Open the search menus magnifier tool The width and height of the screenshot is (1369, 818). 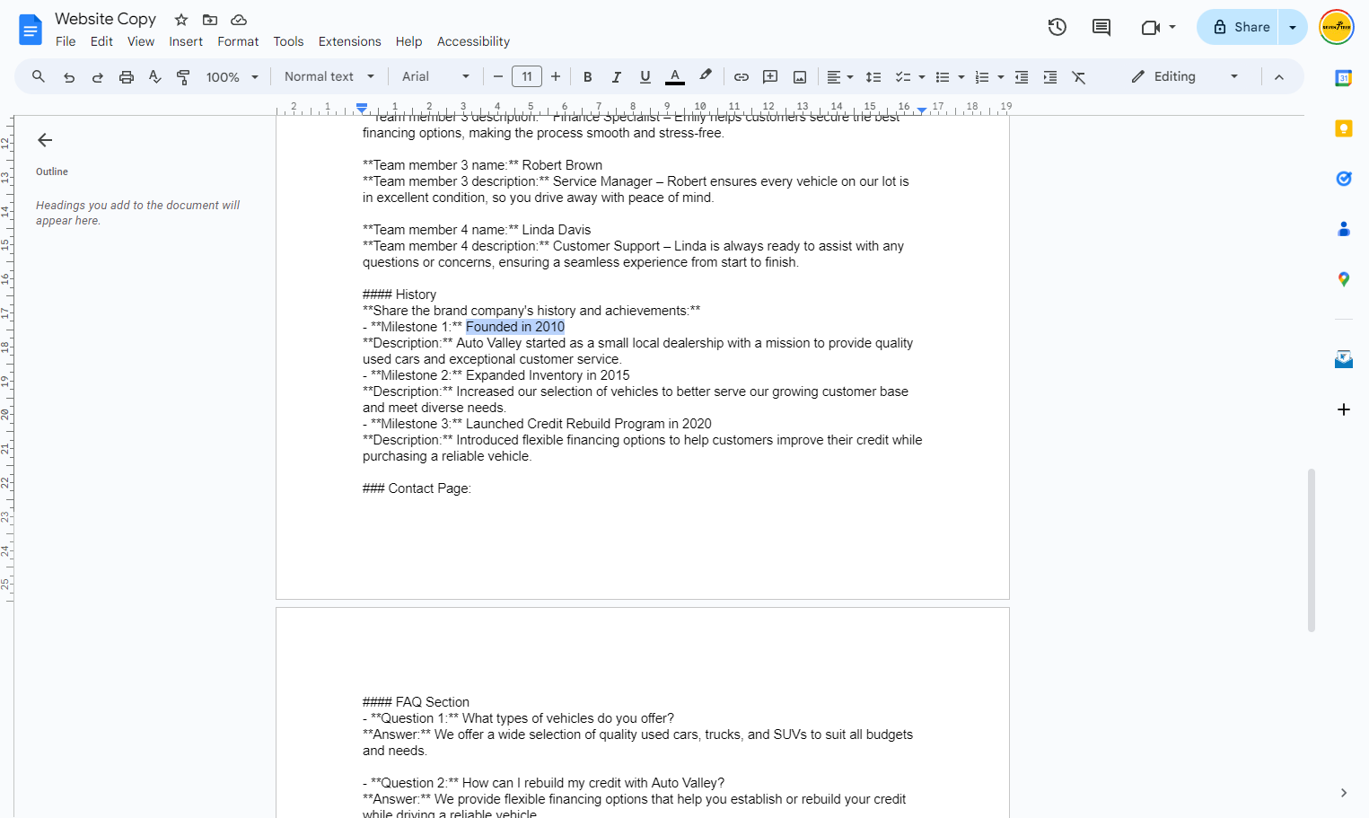coord(39,77)
